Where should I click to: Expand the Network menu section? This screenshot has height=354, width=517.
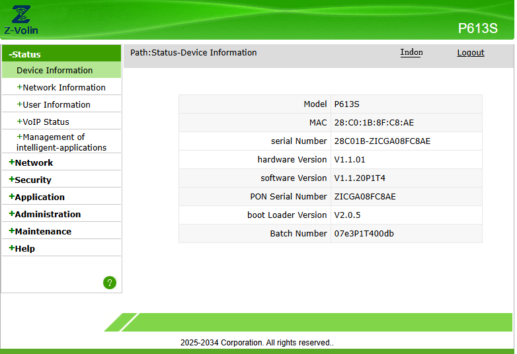pos(30,162)
